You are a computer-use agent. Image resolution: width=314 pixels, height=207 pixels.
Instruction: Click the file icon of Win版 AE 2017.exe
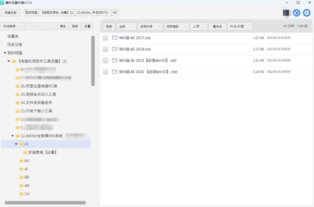pyautogui.click(x=115, y=38)
